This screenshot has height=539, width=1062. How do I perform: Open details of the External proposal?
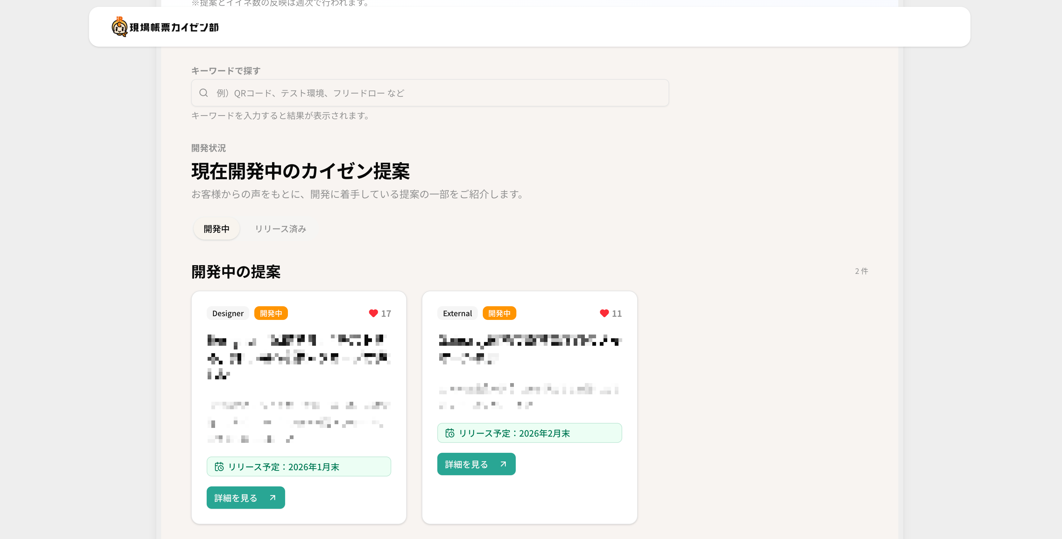476,464
